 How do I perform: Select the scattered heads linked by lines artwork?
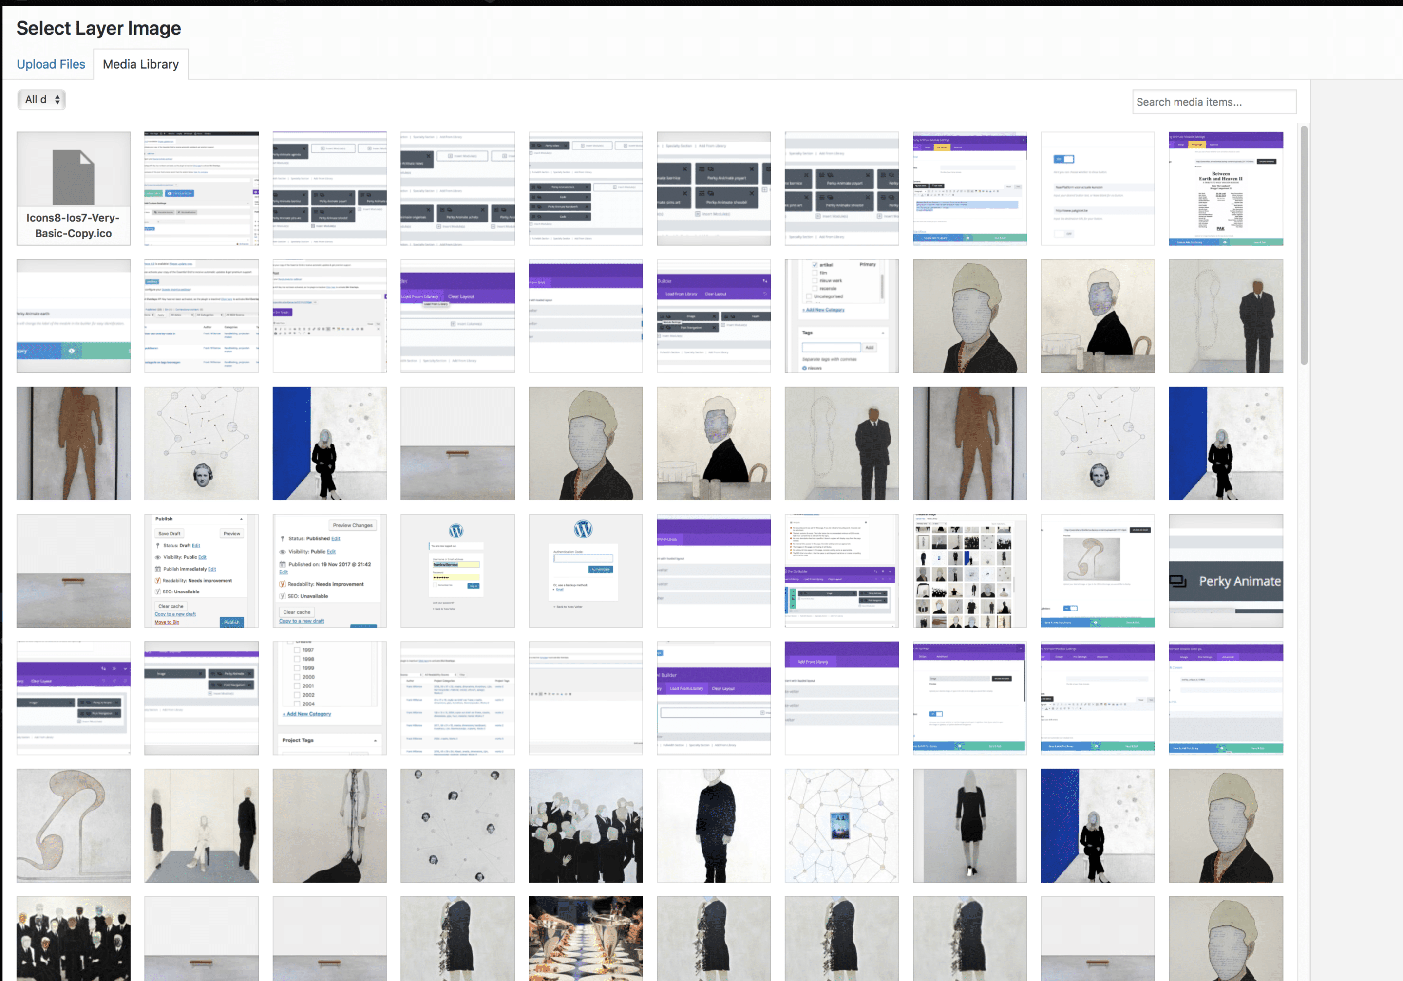(x=458, y=825)
